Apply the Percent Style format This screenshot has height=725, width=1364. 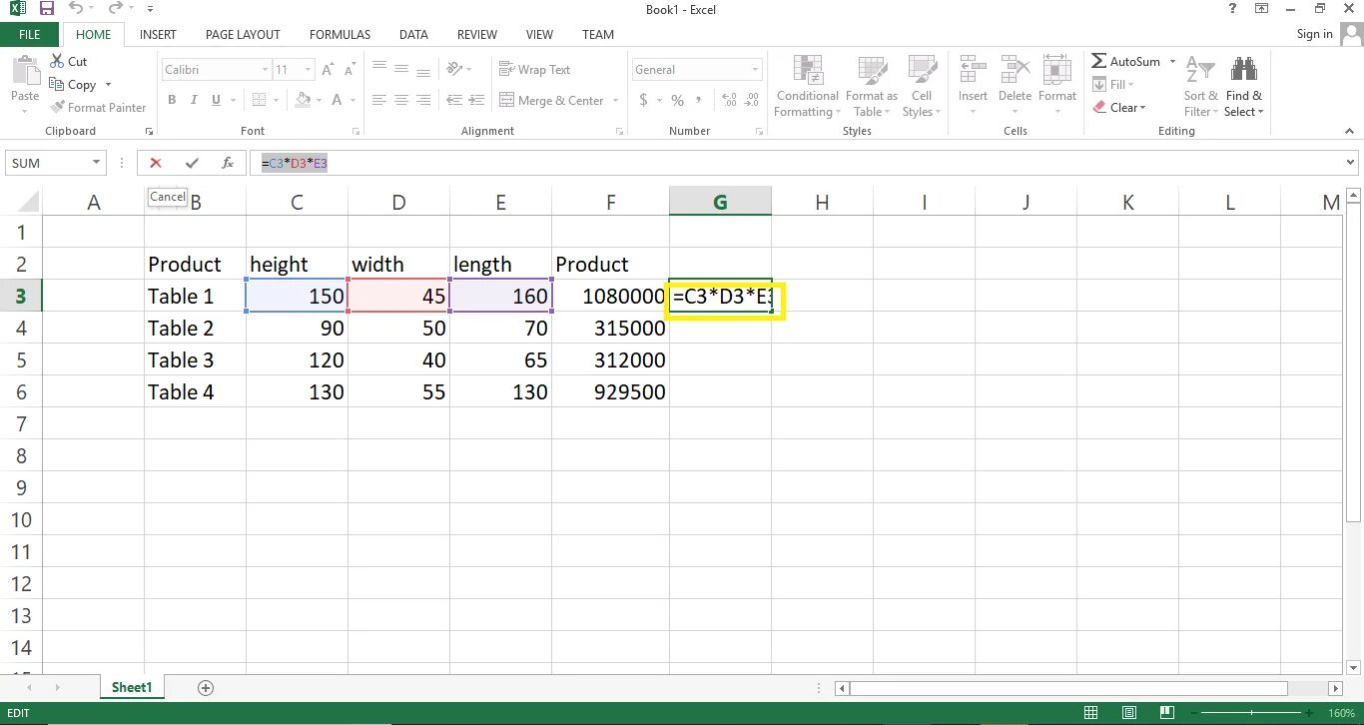[678, 100]
